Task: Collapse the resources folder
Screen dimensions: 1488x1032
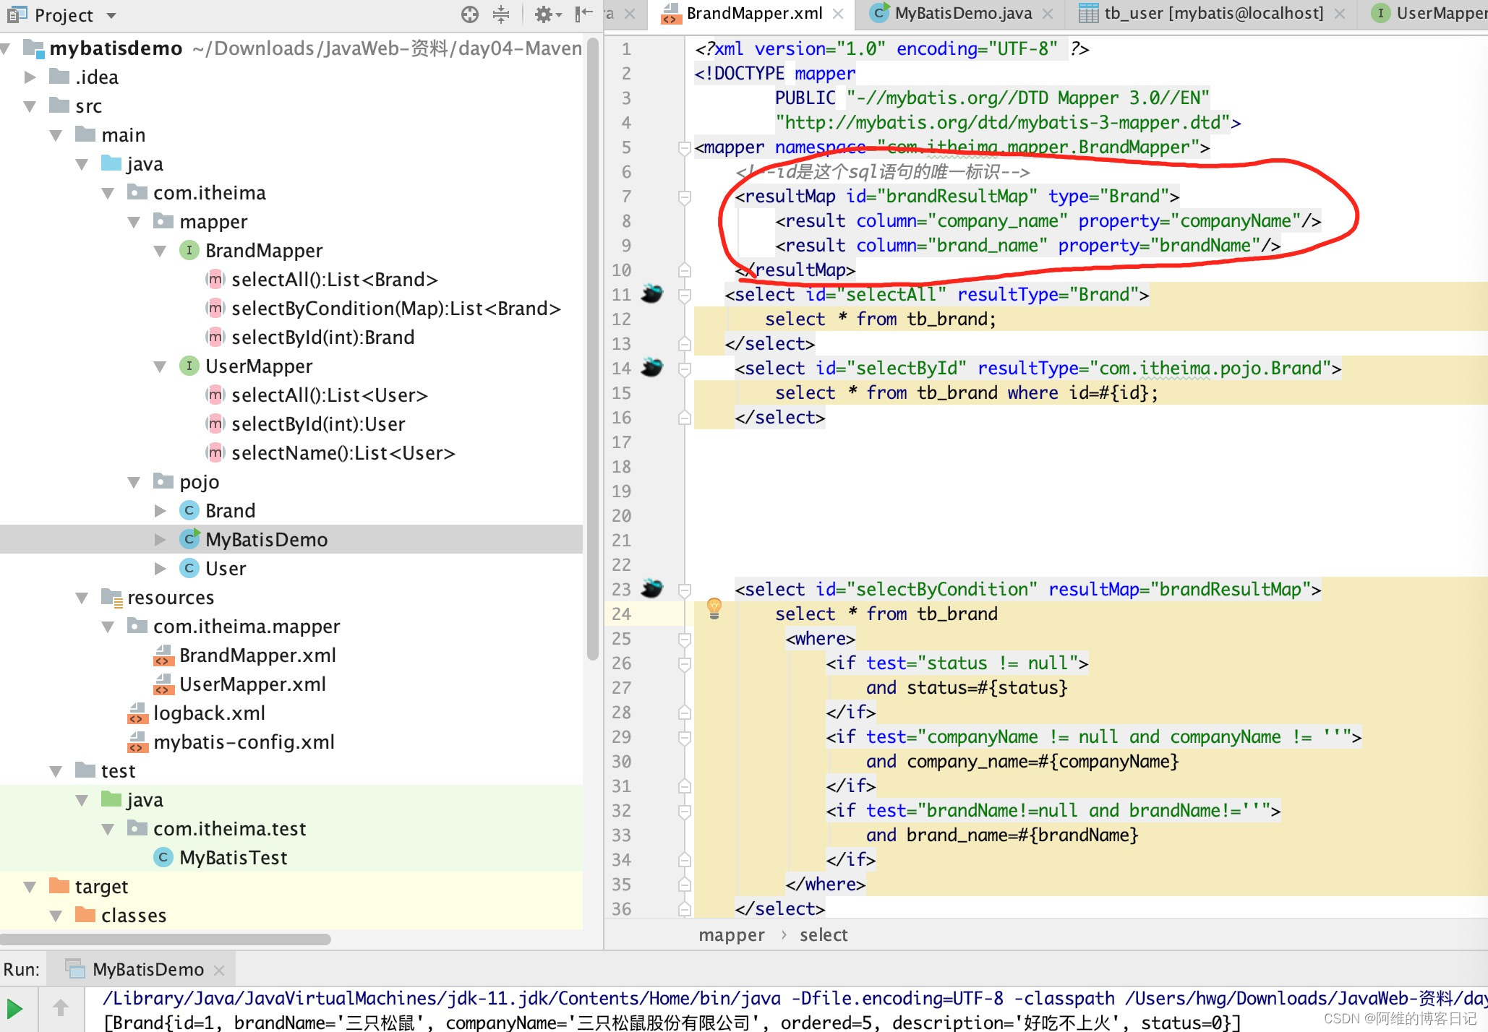Action: click(82, 598)
